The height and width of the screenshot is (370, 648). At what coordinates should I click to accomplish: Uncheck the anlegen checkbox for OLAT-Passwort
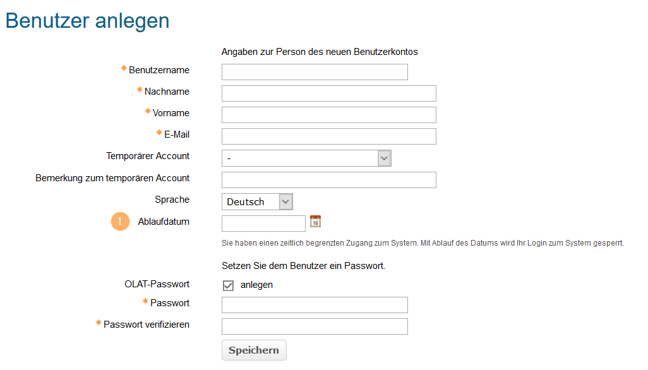point(227,285)
